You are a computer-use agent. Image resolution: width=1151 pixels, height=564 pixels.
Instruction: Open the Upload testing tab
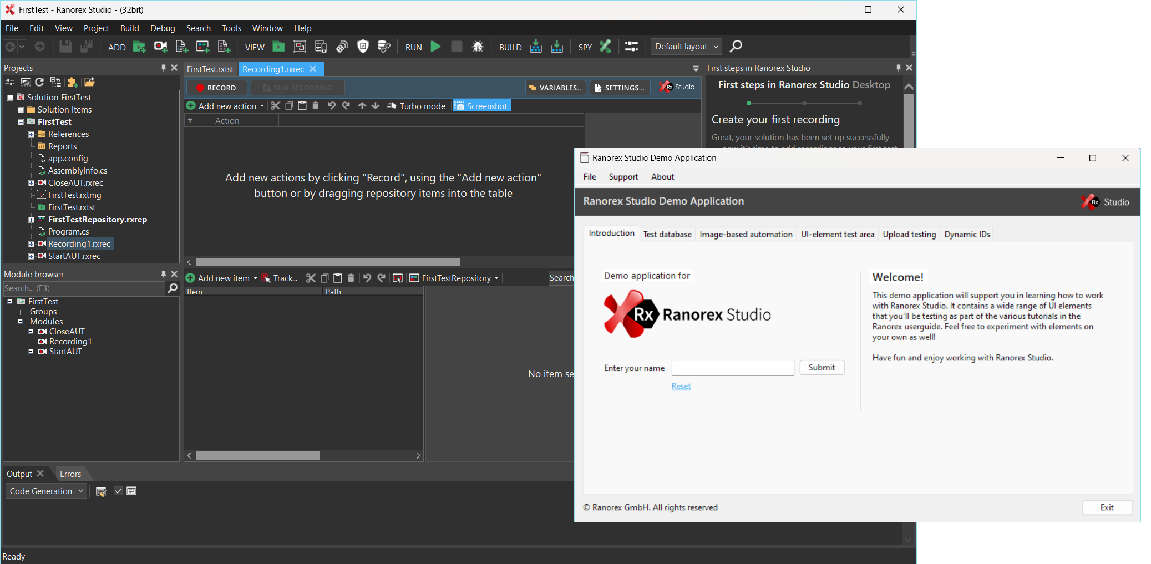(x=909, y=234)
